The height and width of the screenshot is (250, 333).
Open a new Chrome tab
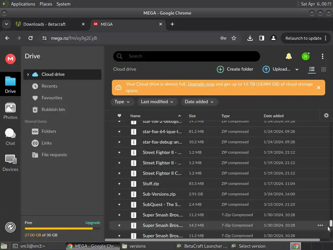coord(172,24)
